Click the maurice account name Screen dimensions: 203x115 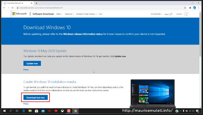[180, 14]
